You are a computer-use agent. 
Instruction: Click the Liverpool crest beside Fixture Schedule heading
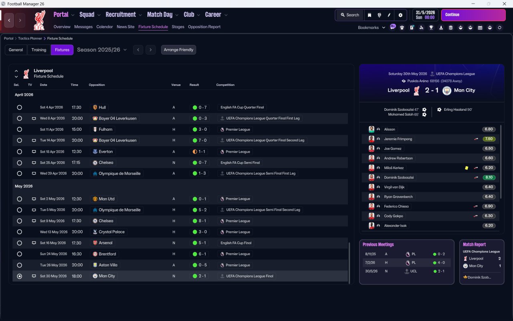click(26, 73)
